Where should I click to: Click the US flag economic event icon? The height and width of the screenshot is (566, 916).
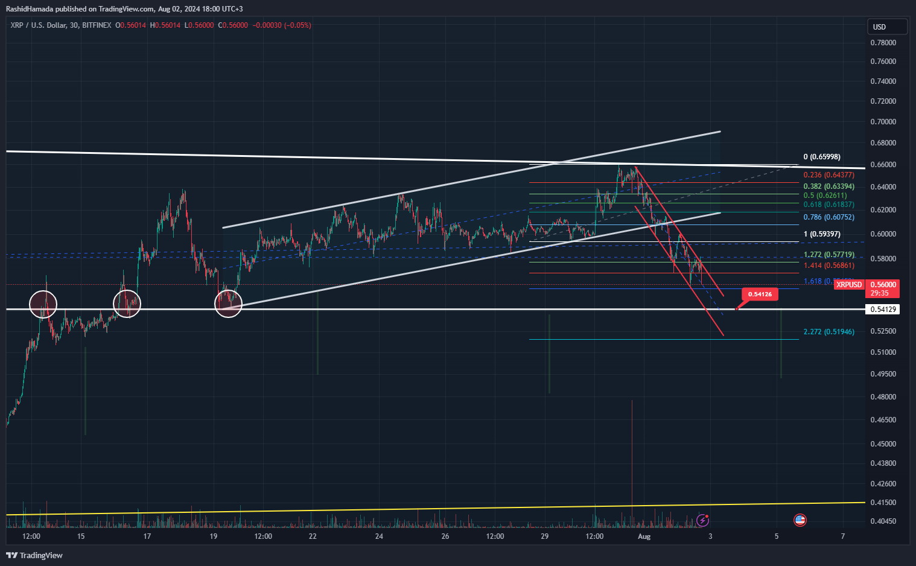800,520
